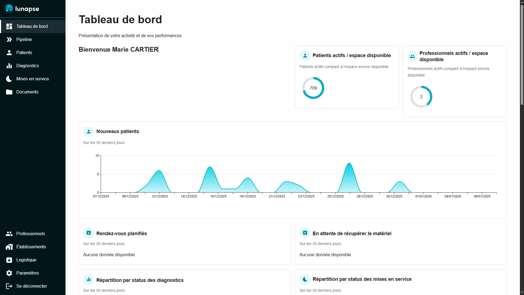Click the Se déconnecter link
Viewport: 524px width, 295px height.
point(31,286)
